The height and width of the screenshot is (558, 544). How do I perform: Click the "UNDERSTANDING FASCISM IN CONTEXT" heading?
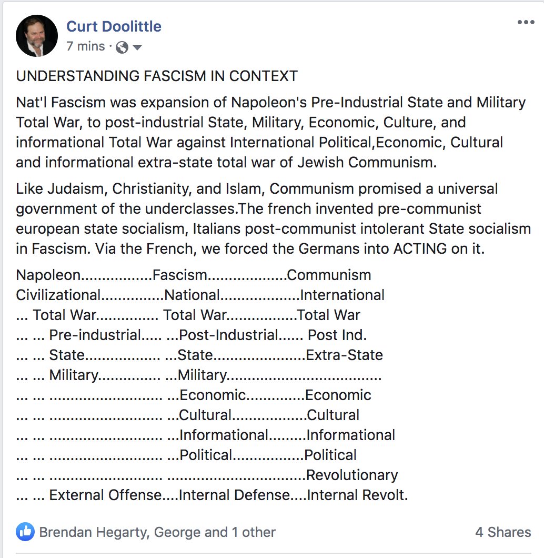157,76
